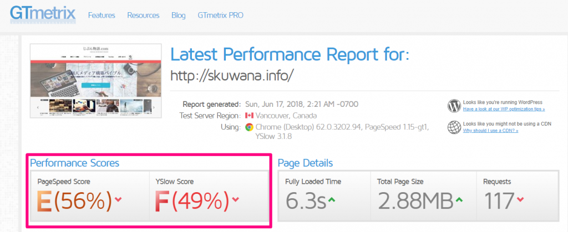
Task: Click the 'Total Page Size' label
Action: coord(400,182)
